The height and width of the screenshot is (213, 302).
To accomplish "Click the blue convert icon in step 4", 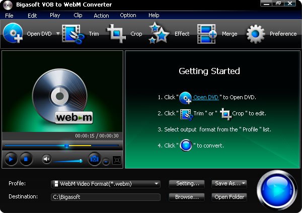I will click(x=186, y=145).
